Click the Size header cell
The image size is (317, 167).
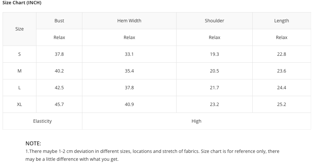coord(19,29)
